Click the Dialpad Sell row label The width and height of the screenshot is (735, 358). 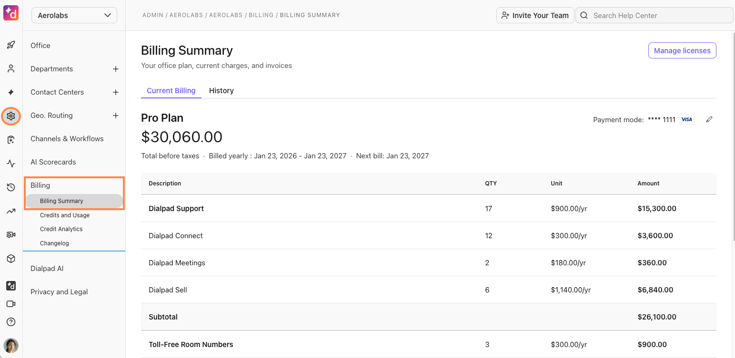(x=168, y=290)
